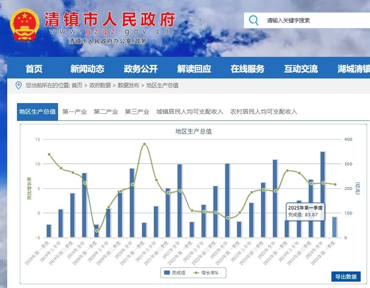
Task: Open the 湖城清镇 navigation menu
Action: (353, 69)
